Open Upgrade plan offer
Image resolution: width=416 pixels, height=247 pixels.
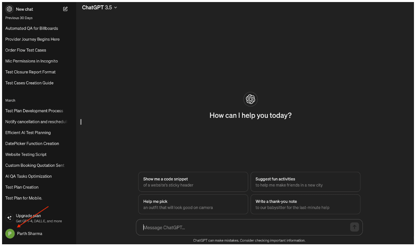[x=38, y=218]
